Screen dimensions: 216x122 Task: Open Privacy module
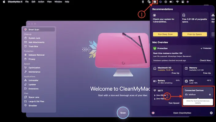pyautogui.click(x=32, y=59)
